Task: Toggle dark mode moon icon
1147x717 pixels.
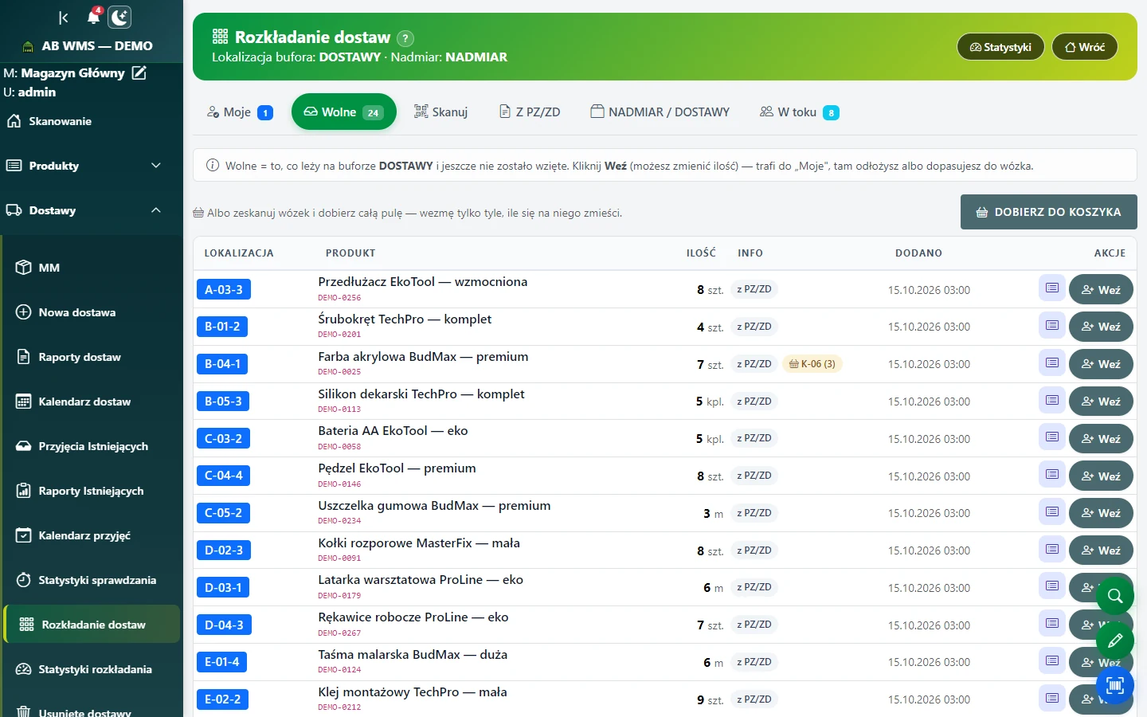Action: 119,18
